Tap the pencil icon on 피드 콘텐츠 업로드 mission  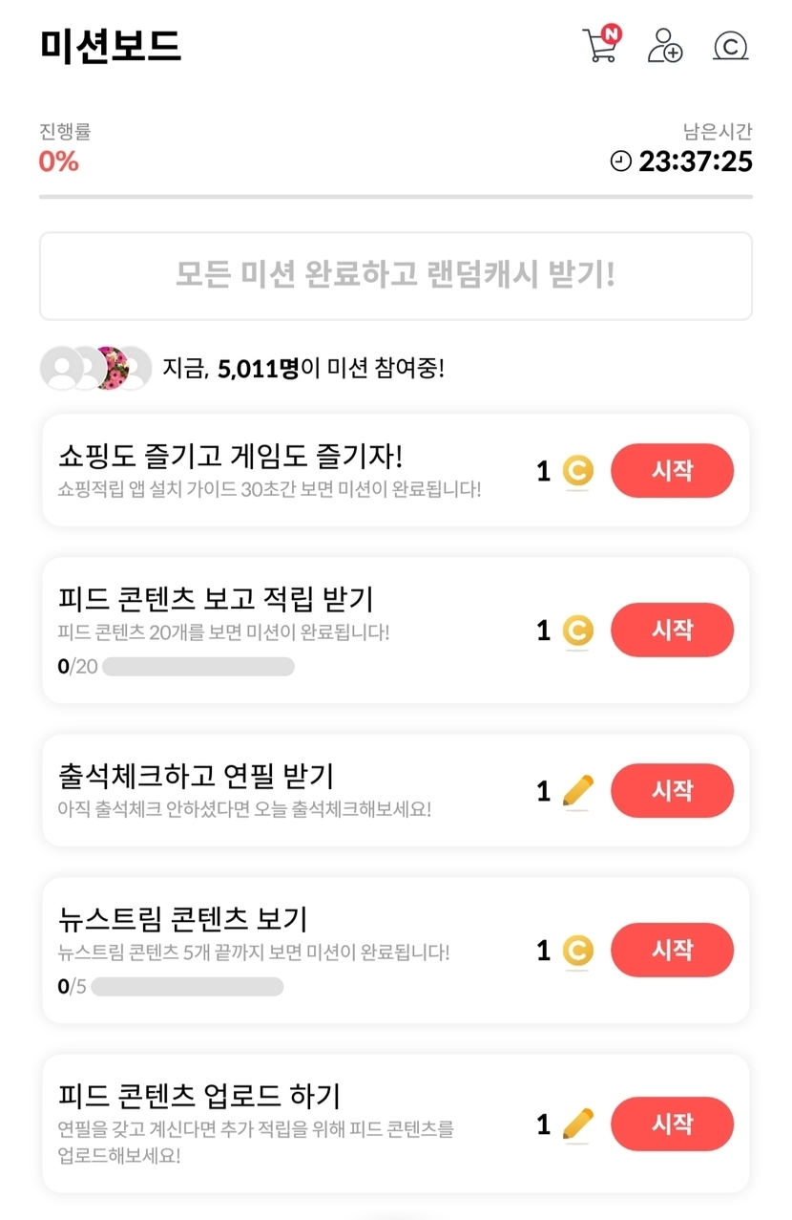(577, 1124)
